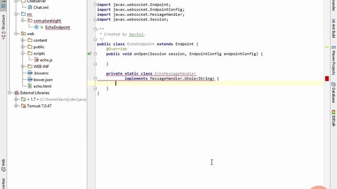Fold the import statements block
The image size is (337, 189).
pos(95,5)
